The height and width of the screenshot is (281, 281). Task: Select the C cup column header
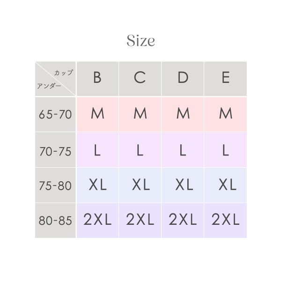coord(140,79)
